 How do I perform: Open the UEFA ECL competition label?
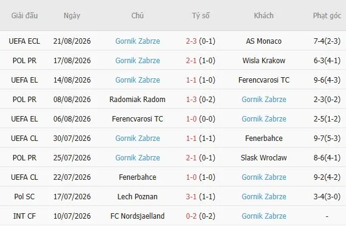[x=24, y=41]
